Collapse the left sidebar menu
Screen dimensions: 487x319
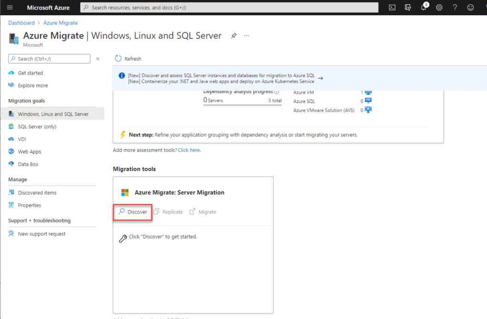tap(98, 58)
